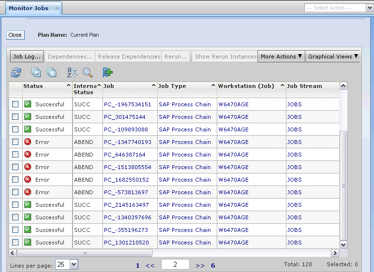Click the Refresh icon in the toolbar
This screenshot has width=374, height=272.
[16, 72]
